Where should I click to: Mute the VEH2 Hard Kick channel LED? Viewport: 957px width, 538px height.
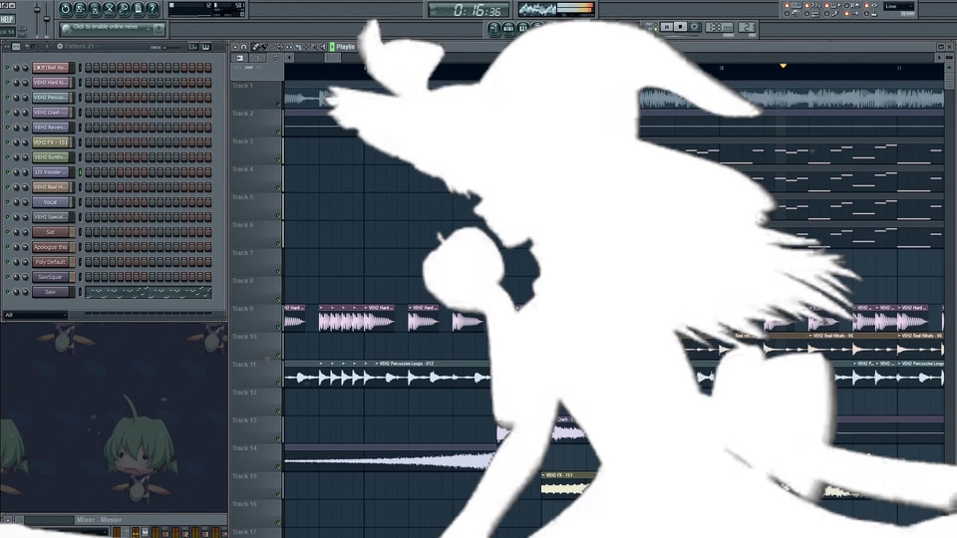8,83
